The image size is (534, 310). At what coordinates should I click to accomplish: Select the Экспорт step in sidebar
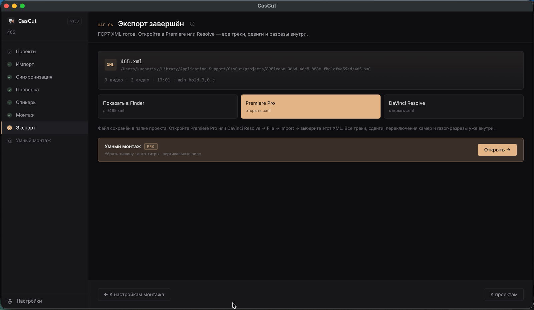[x=45, y=128]
